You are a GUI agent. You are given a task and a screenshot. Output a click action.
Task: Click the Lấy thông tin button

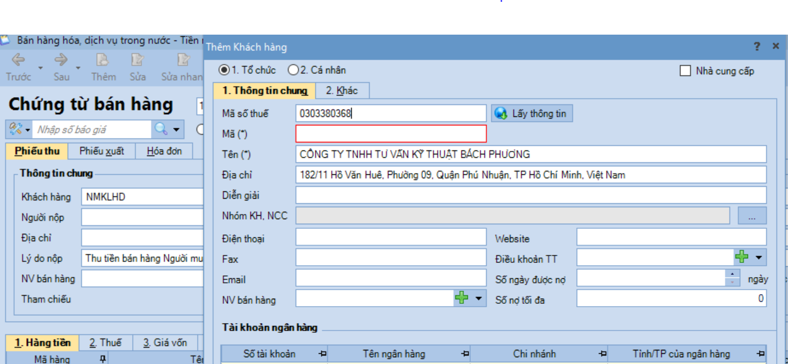[532, 114]
